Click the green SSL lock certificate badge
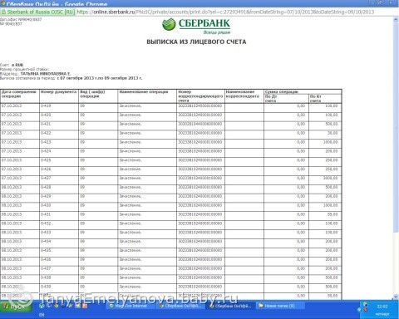Image resolution: width=399 pixels, height=319 pixels. (37, 12)
